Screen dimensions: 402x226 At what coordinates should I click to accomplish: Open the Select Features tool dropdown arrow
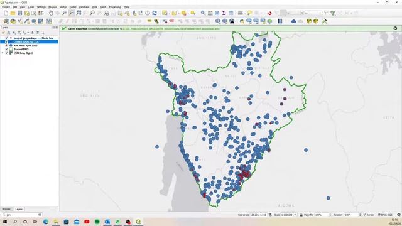(170, 13)
